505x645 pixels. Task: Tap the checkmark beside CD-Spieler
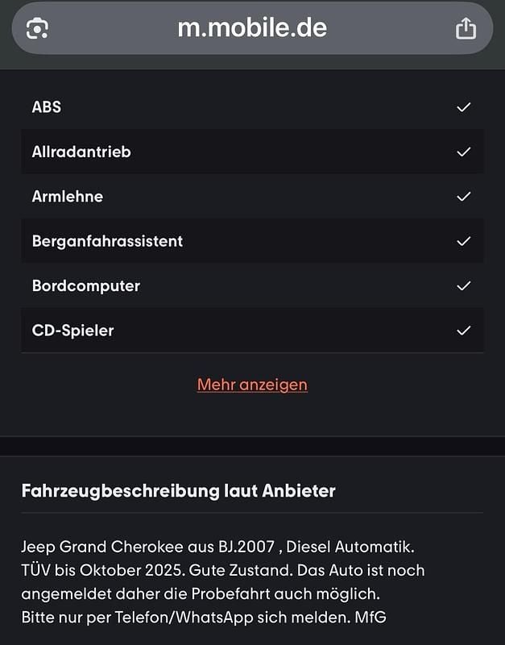coord(463,331)
